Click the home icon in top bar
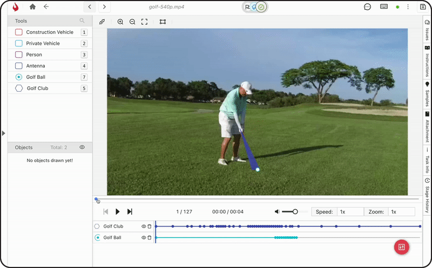The width and height of the screenshot is (432, 268). point(33,7)
